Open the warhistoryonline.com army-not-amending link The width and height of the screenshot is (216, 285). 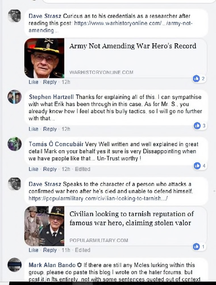coord(111,27)
